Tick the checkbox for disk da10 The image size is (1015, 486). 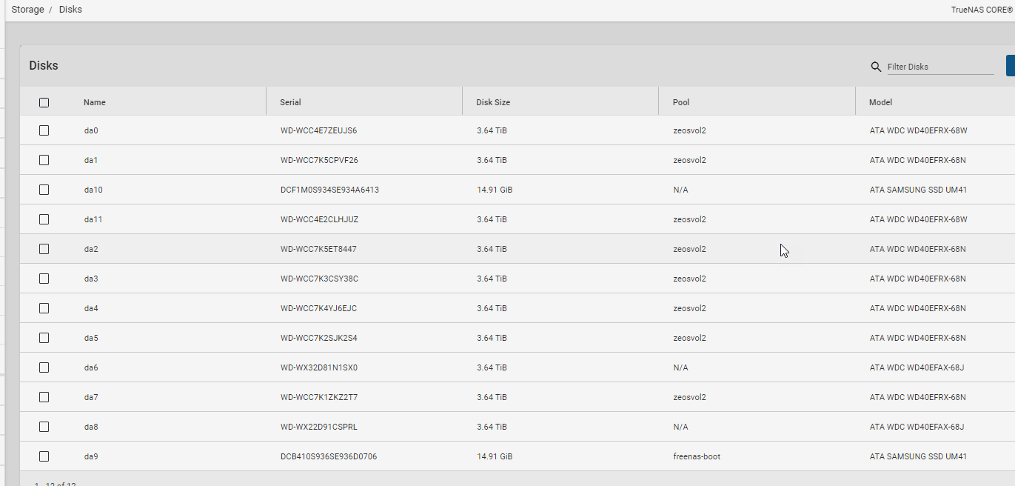44,190
